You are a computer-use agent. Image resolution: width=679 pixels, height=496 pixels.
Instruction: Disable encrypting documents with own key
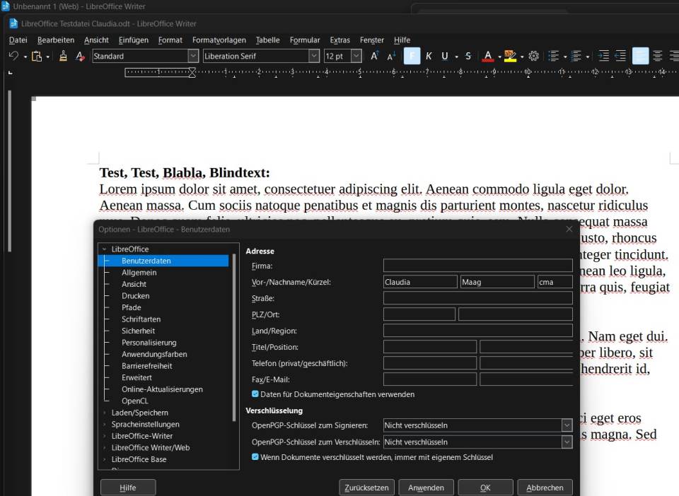(x=255, y=457)
